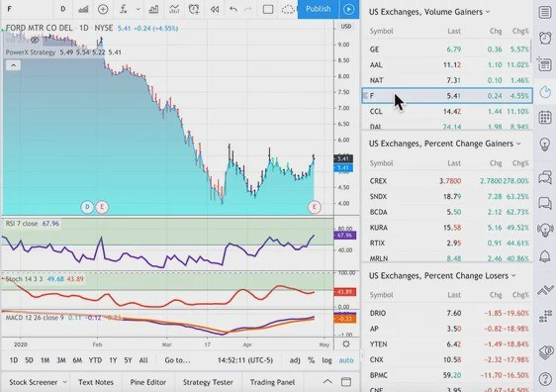The height and width of the screenshot is (392, 556).
Task: Undo the last chart action
Action: click(x=232, y=9)
